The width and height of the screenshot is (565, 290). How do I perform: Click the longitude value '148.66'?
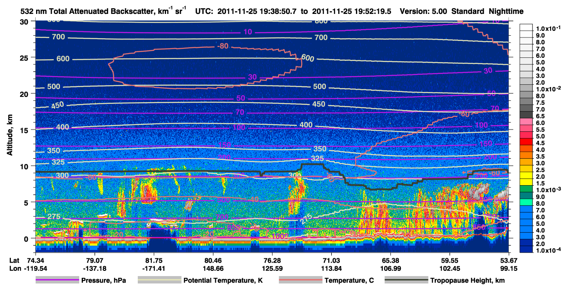(213, 268)
